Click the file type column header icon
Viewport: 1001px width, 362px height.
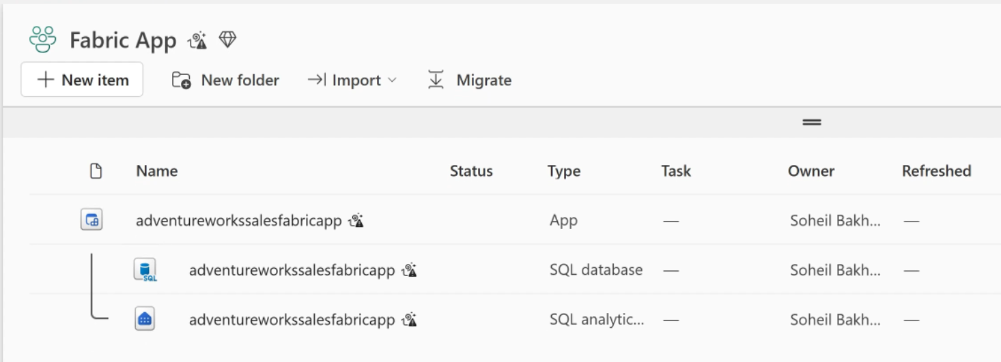(96, 171)
